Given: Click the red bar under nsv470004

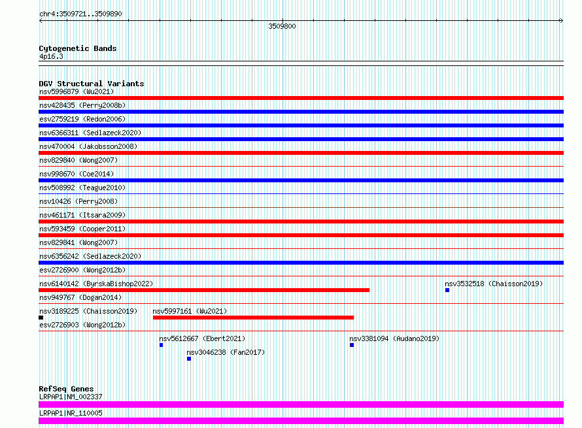Looking at the screenshot, I should pos(301,153).
